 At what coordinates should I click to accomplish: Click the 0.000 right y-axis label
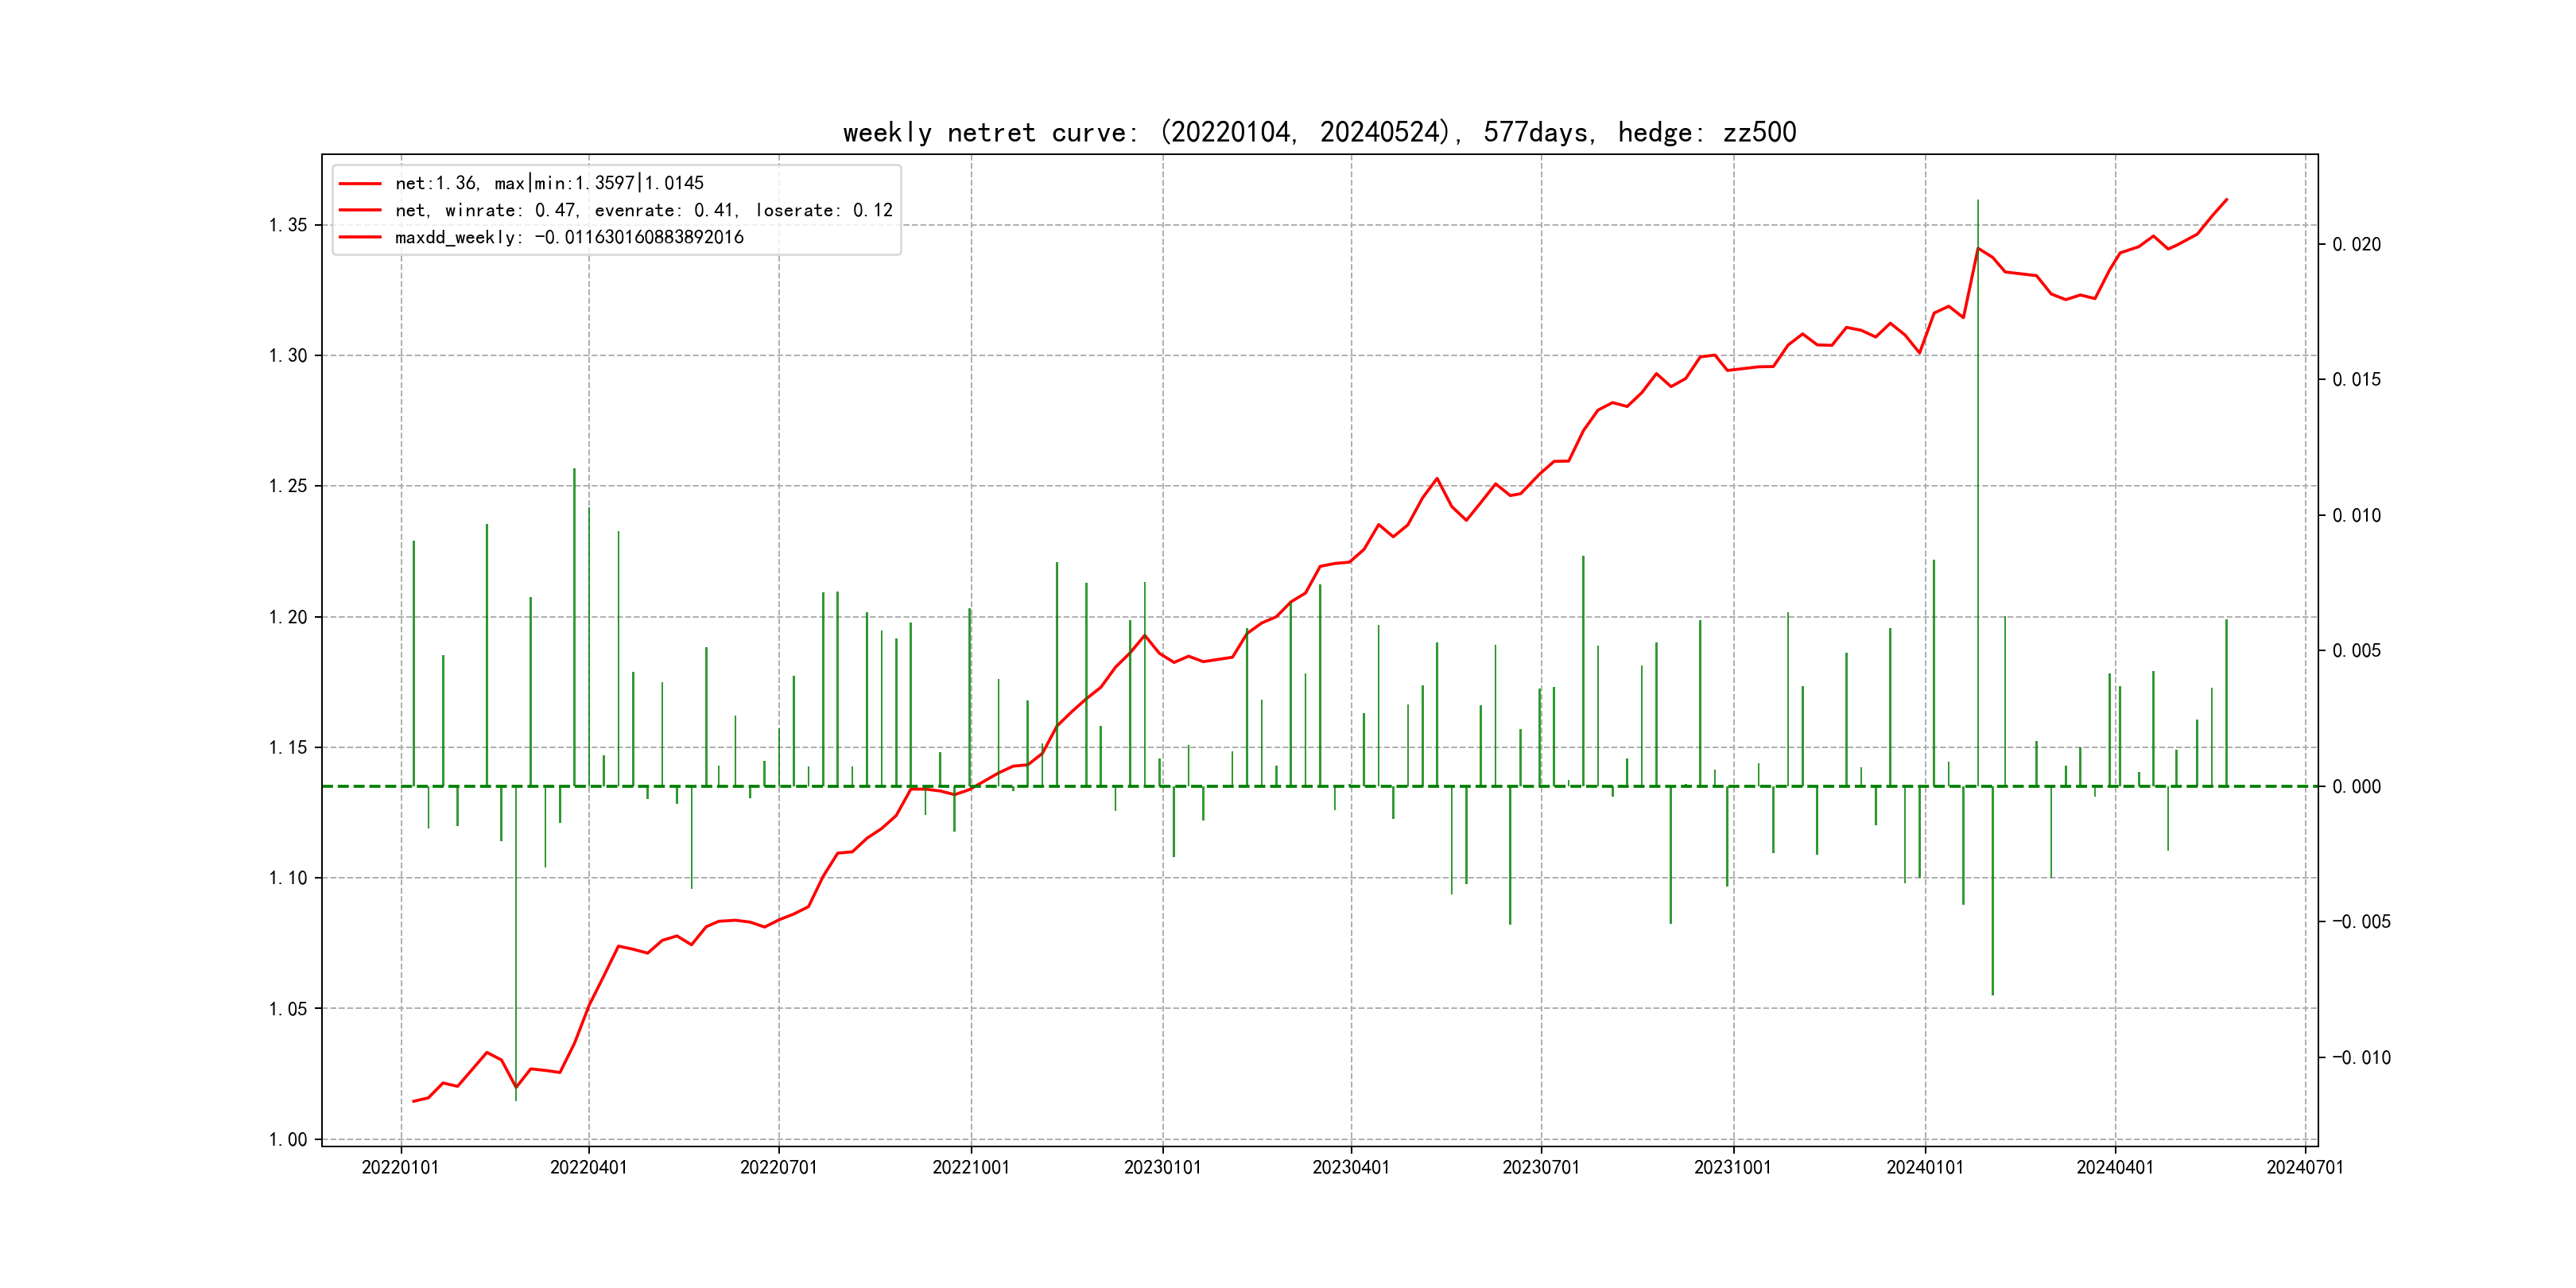coord(2356,786)
